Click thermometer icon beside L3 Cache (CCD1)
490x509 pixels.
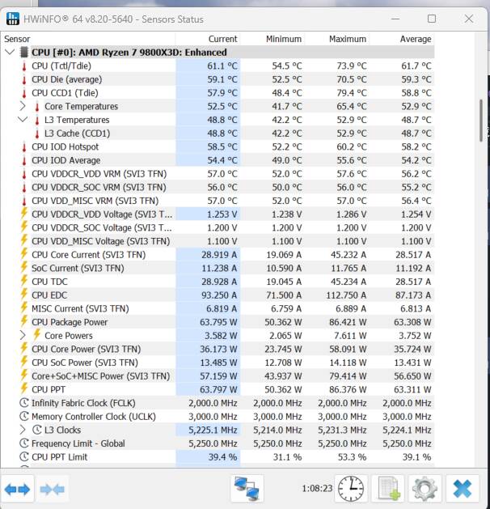(x=37, y=134)
